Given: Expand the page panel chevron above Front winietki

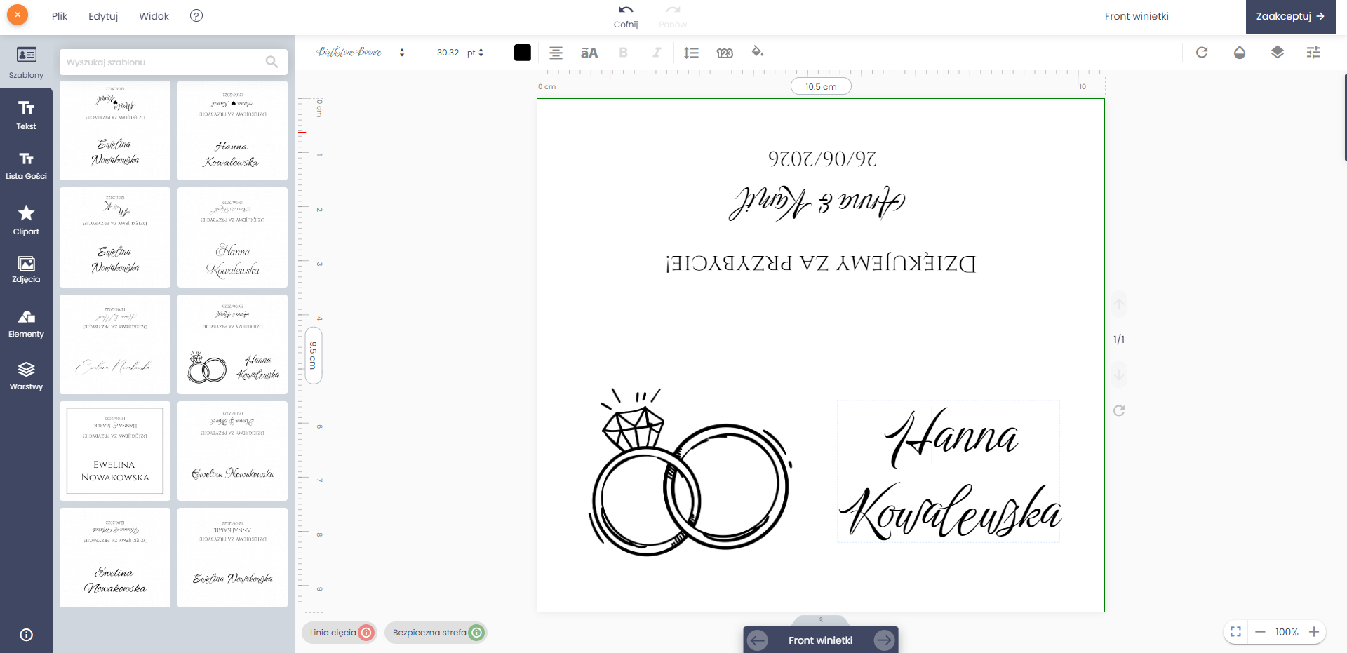Looking at the screenshot, I should coord(820,620).
